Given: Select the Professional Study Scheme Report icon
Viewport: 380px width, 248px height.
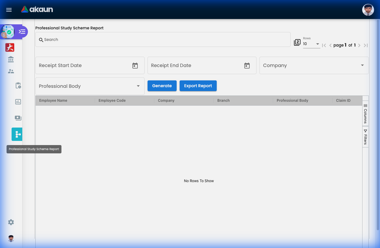Looking at the screenshot, I should (x=18, y=134).
